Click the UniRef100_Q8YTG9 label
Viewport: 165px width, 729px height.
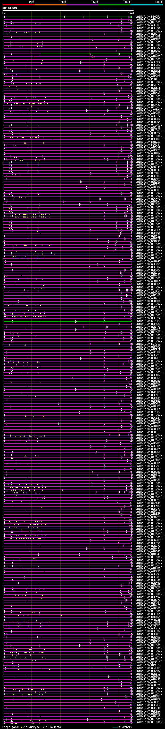pyautogui.click(x=148, y=173)
